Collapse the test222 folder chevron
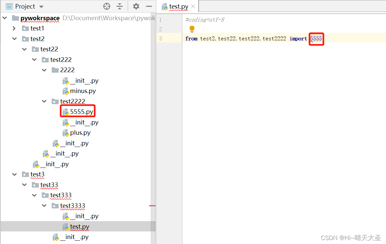Viewport: 386px width, 244px height. [34, 60]
